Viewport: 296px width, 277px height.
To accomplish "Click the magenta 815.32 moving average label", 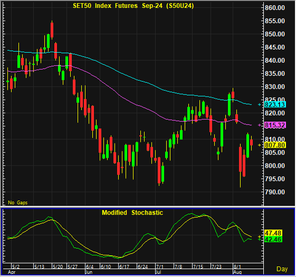I will (275, 125).
